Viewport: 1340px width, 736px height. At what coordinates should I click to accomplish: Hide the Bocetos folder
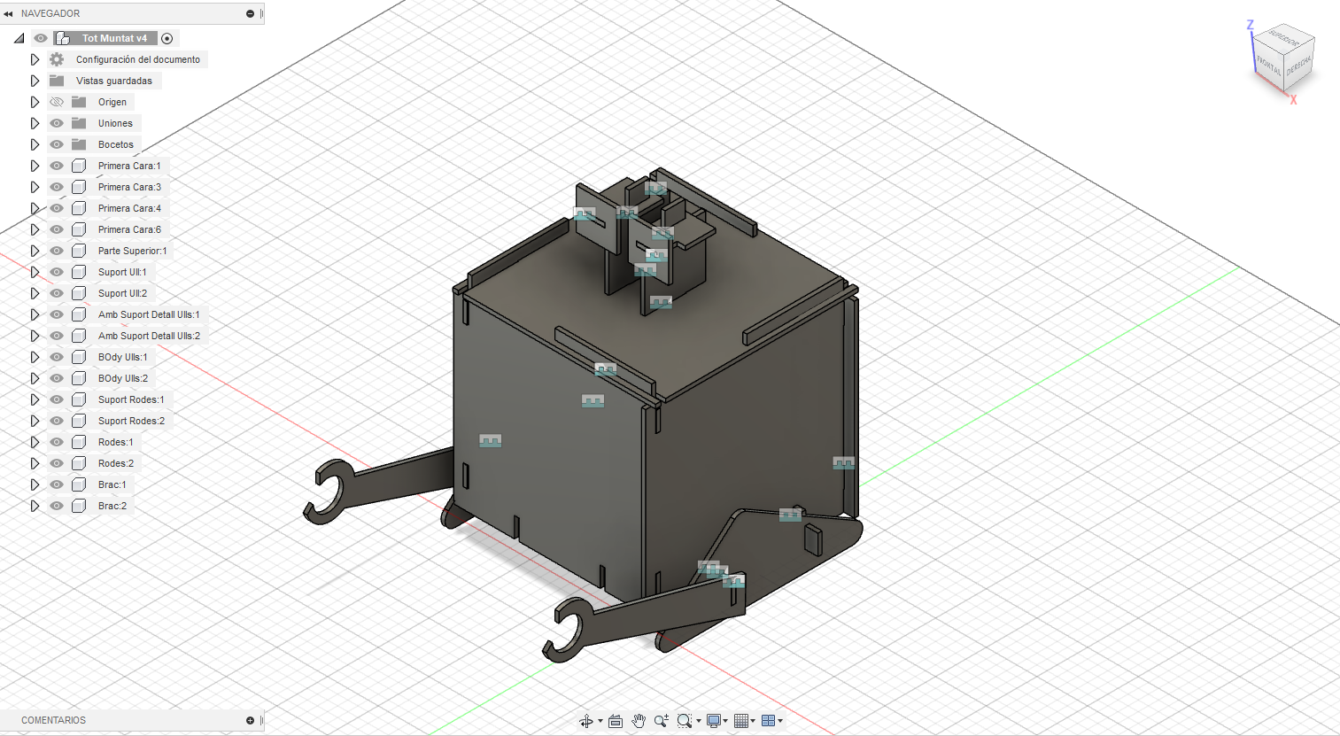57,144
